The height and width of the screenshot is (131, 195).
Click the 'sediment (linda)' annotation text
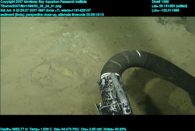pyautogui.click(x=13, y=15)
